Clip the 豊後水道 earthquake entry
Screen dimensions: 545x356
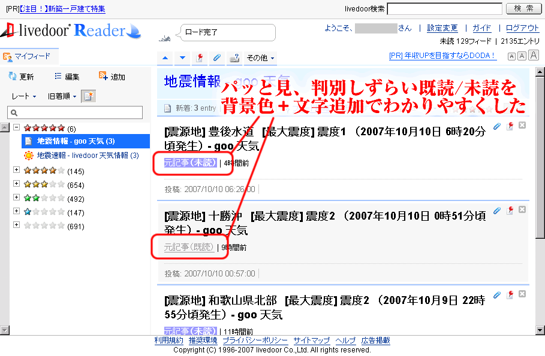497,126
